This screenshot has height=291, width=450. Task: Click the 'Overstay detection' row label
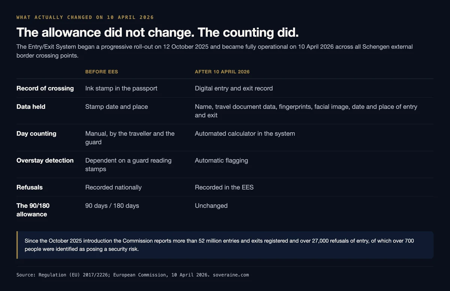coord(45,161)
